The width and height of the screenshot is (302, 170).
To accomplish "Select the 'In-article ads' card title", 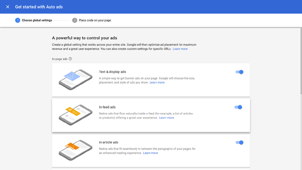I will (x=108, y=142).
